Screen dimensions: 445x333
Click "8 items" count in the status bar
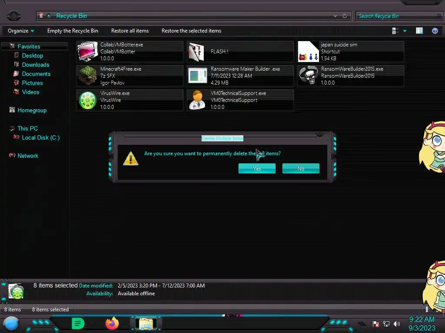(x=13, y=310)
